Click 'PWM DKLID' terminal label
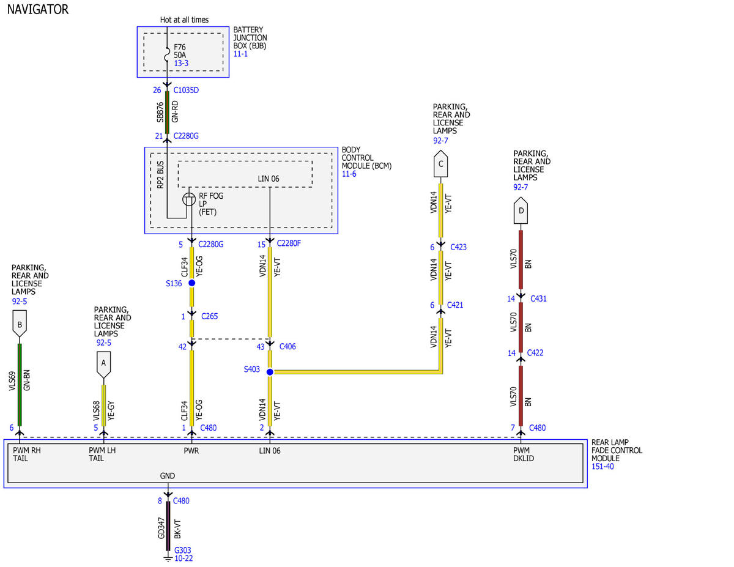Screen dimensions: 734x567 tap(524, 454)
